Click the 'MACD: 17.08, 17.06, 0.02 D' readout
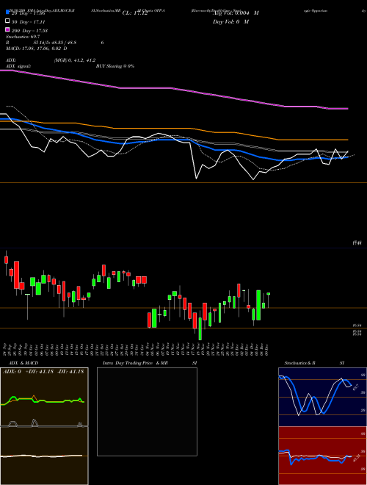This screenshot has width=367, height=485. pyautogui.click(x=37, y=48)
